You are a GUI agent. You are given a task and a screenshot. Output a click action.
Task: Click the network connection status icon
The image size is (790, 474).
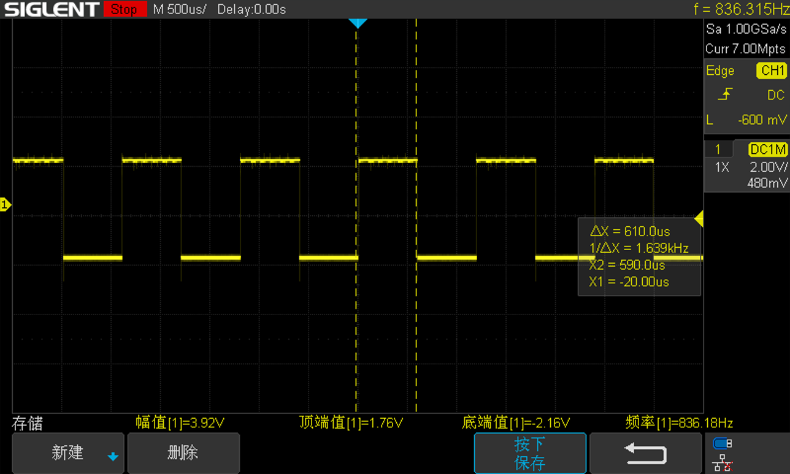(x=723, y=463)
